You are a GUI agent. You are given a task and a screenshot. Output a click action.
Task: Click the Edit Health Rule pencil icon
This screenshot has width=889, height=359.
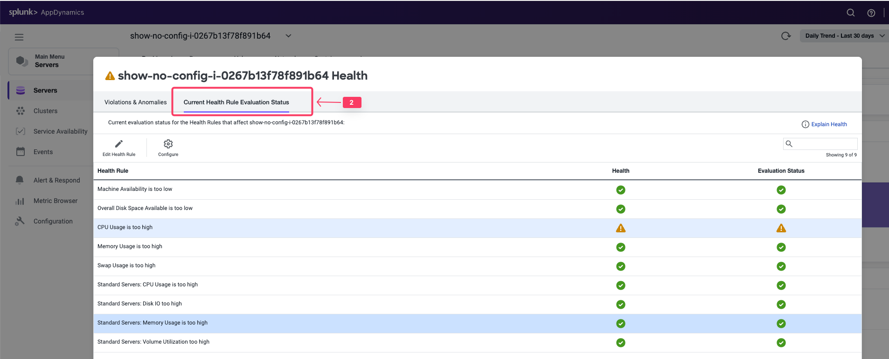119,144
